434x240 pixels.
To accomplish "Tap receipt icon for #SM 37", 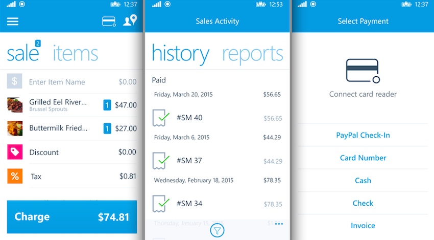I will coord(160,161).
